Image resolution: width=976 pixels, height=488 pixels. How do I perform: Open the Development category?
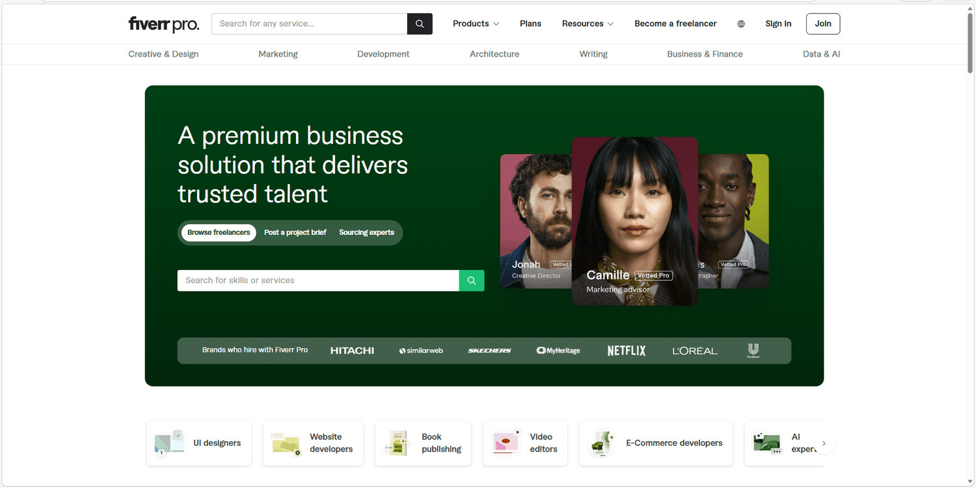point(383,55)
